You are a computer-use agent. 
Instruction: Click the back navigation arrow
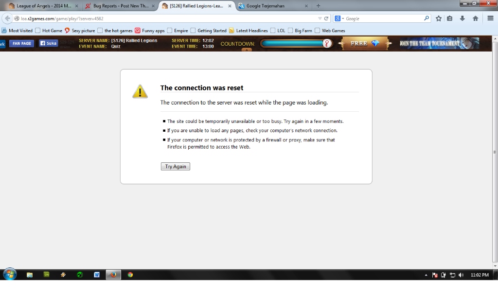[7, 18]
